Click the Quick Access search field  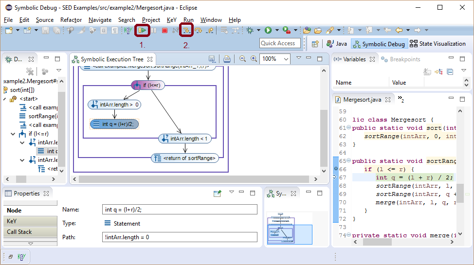(x=280, y=43)
